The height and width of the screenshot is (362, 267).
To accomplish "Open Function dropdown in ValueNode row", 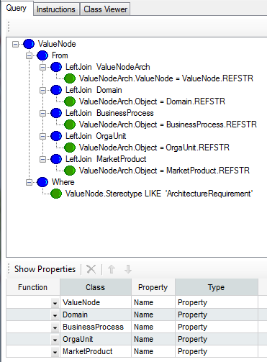I will click(x=55, y=303).
